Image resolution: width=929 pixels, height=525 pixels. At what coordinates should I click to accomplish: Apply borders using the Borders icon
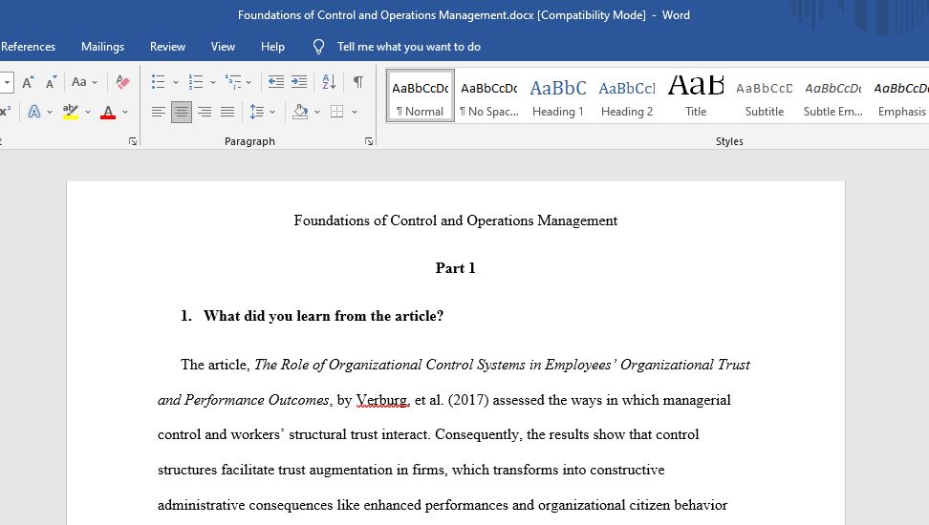337,112
